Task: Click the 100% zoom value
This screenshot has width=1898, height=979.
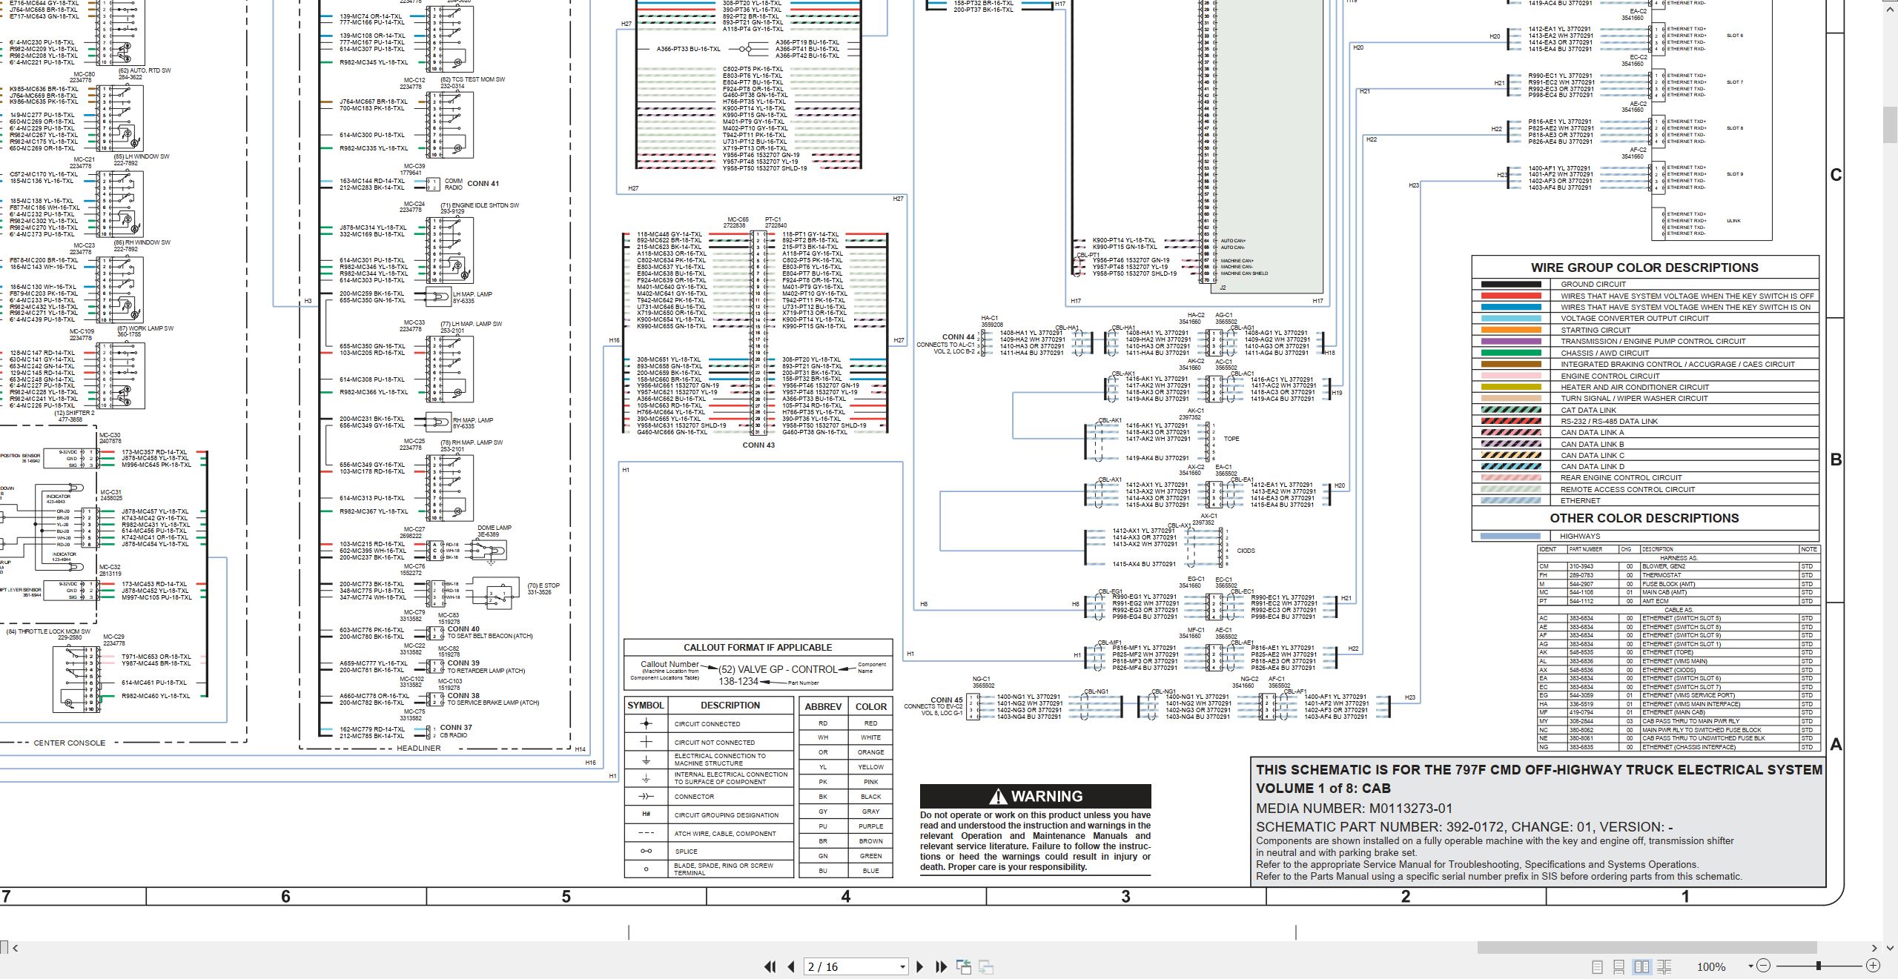Action: (1711, 966)
